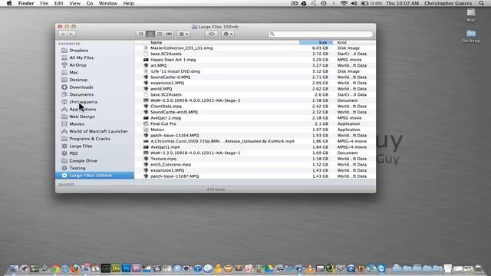Click the Finder forward arrow
Screen dimensions: 491x276
click(x=71, y=34)
